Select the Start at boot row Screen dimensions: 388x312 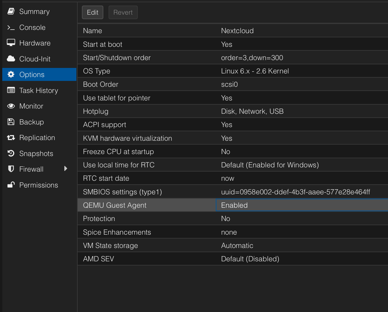tap(233, 44)
